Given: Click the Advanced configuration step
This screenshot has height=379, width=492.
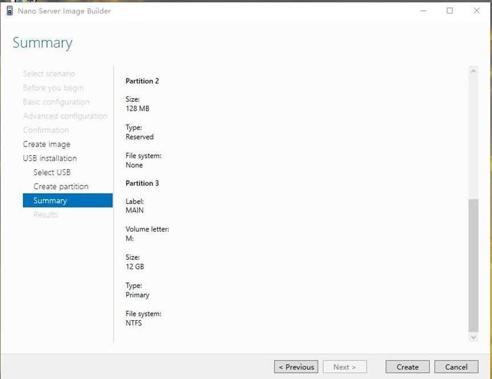Looking at the screenshot, I should tap(65, 116).
